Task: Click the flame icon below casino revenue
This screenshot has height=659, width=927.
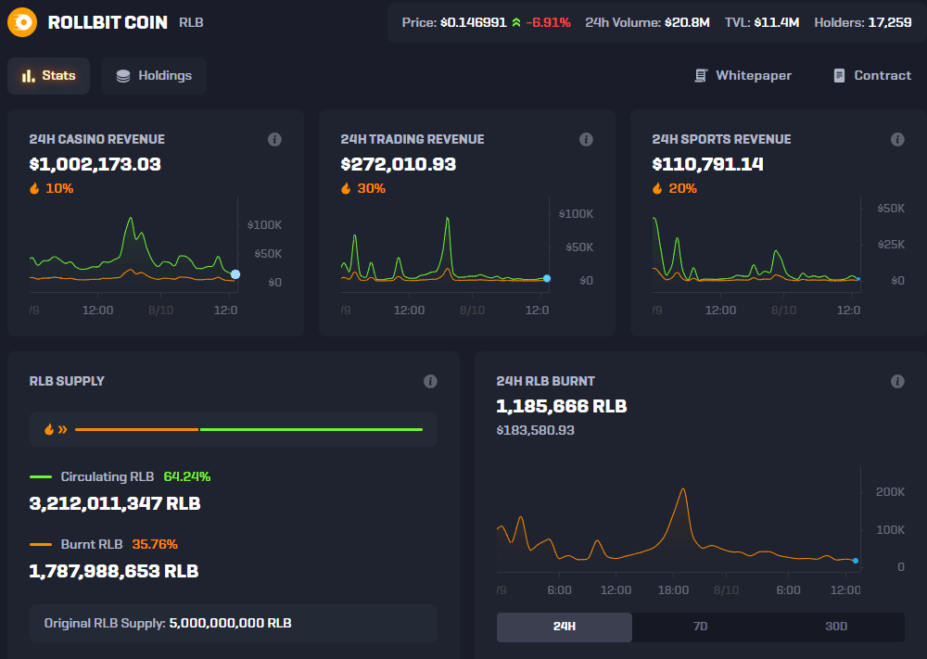Action: point(34,188)
